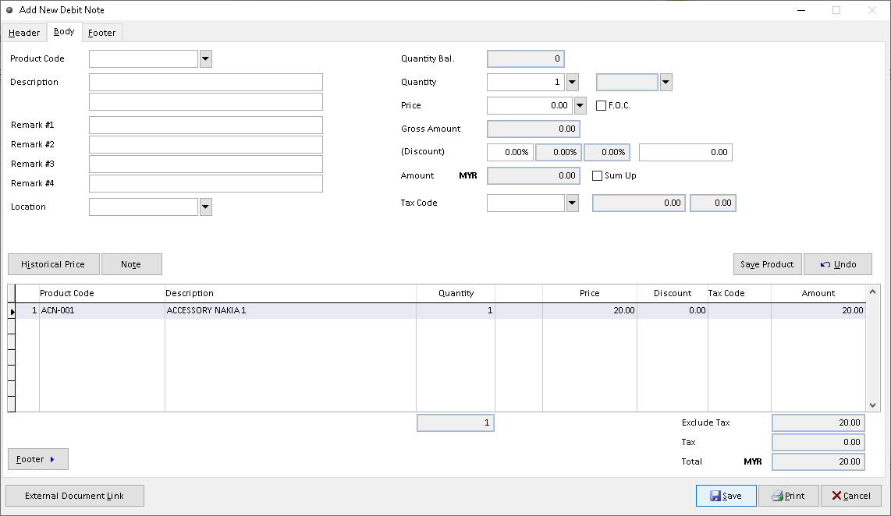Click the Save Product button
Viewport: 891px width, 516px height.
(767, 264)
